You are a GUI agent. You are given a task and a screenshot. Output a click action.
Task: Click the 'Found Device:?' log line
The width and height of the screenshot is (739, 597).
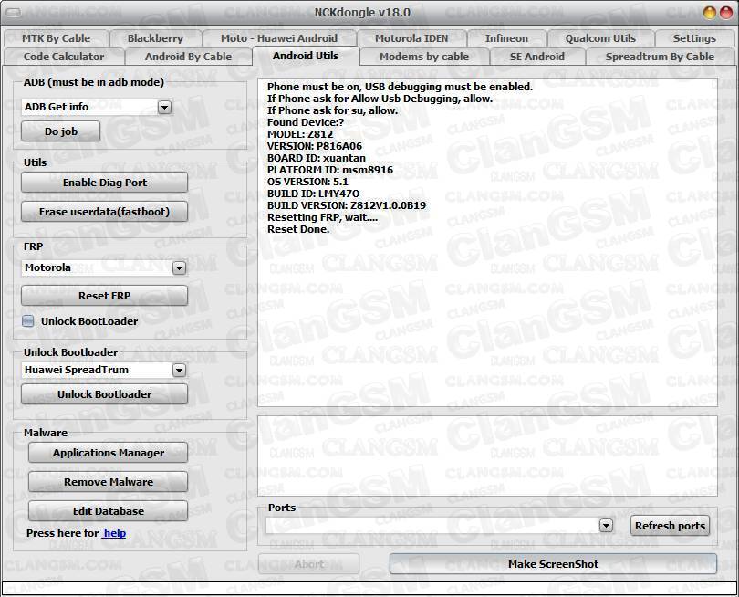(306, 122)
